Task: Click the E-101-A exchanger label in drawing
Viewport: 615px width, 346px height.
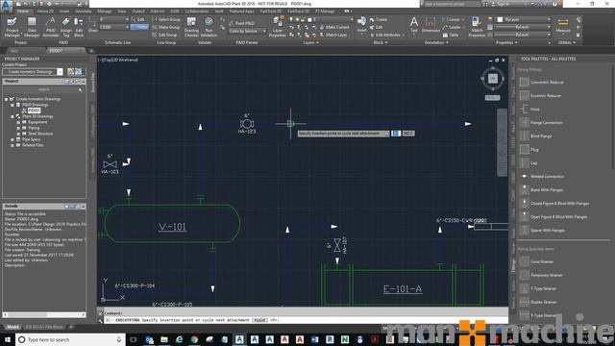Action: 403,289
